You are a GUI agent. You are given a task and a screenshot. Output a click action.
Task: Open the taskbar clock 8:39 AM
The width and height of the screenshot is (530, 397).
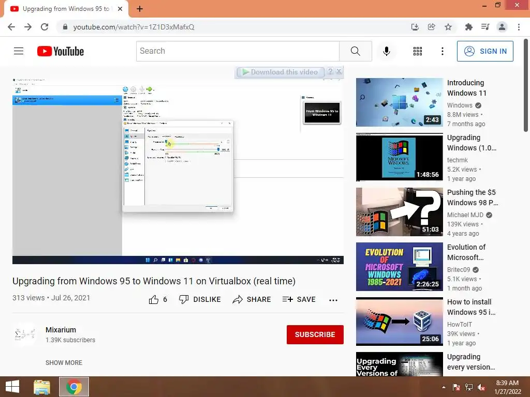tap(507, 387)
